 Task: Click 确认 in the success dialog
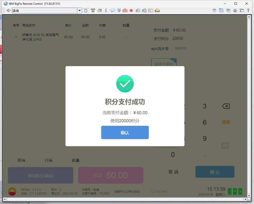pyautogui.click(x=125, y=133)
